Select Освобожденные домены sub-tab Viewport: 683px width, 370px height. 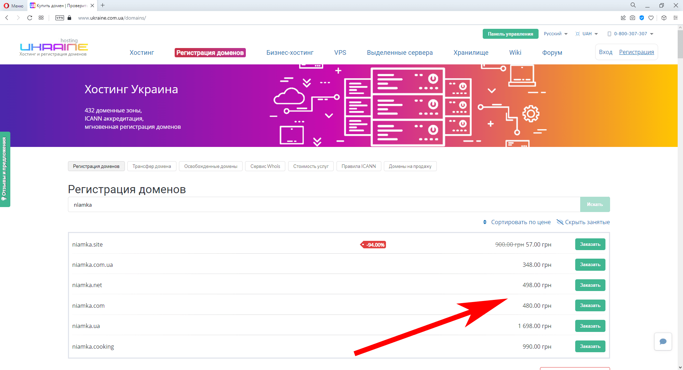coord(211,166)
